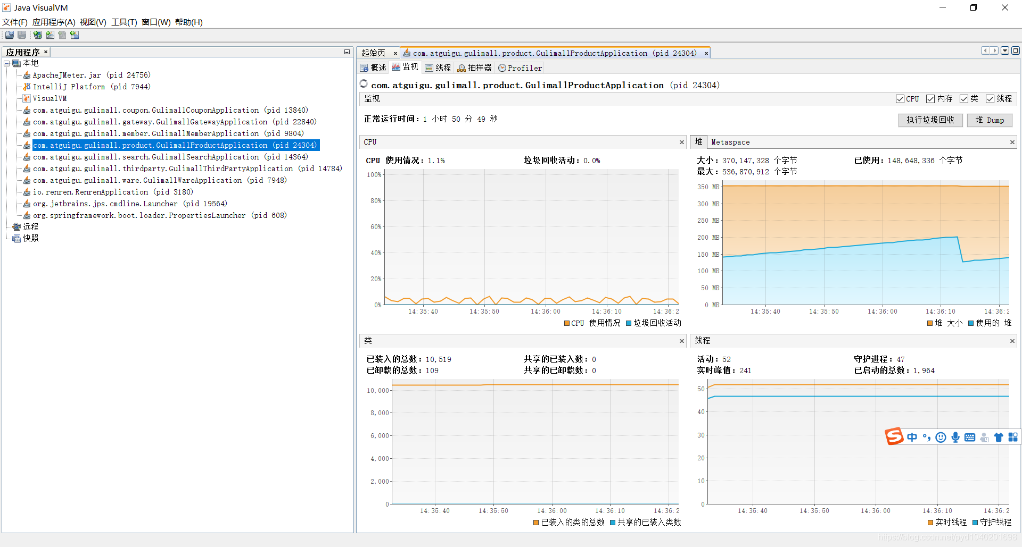This screenshot has width=1022, height=547.
Task: Switch to the Profiler tab
Action: [520, 68]
